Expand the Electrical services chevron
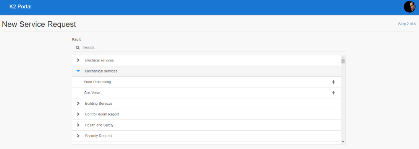The width and height of the screenshot is (419, 149). [x=78, y=60]
